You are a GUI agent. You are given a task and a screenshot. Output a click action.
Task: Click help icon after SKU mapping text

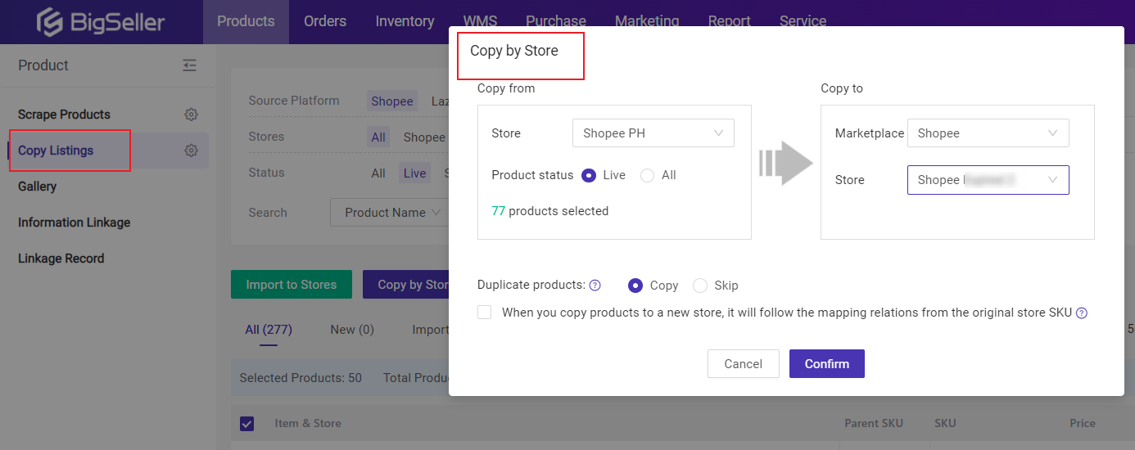(1082, 313)
